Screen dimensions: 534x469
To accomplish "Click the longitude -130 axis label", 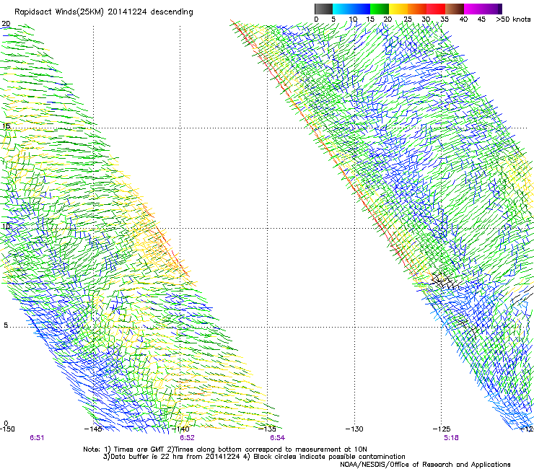I will pyautogui.click(x=354, y=429).
